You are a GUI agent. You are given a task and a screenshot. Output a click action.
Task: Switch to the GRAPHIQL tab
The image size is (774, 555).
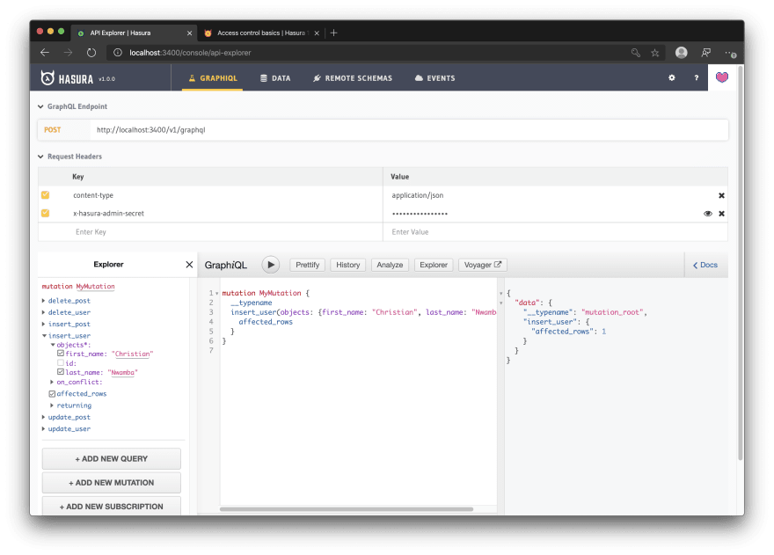213,78
